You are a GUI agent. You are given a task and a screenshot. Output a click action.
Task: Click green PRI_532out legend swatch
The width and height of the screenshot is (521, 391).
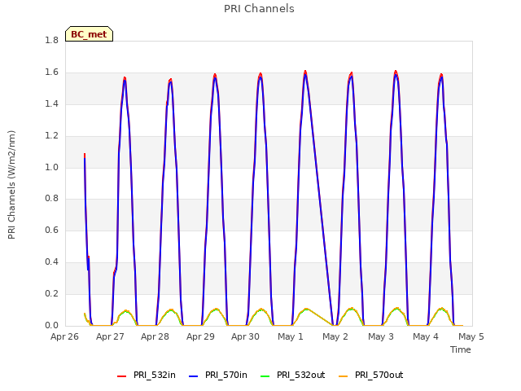(265, 376)
